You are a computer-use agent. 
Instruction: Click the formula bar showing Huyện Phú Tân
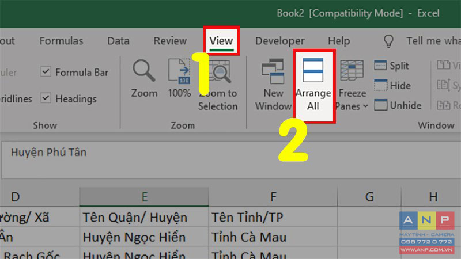231,160
